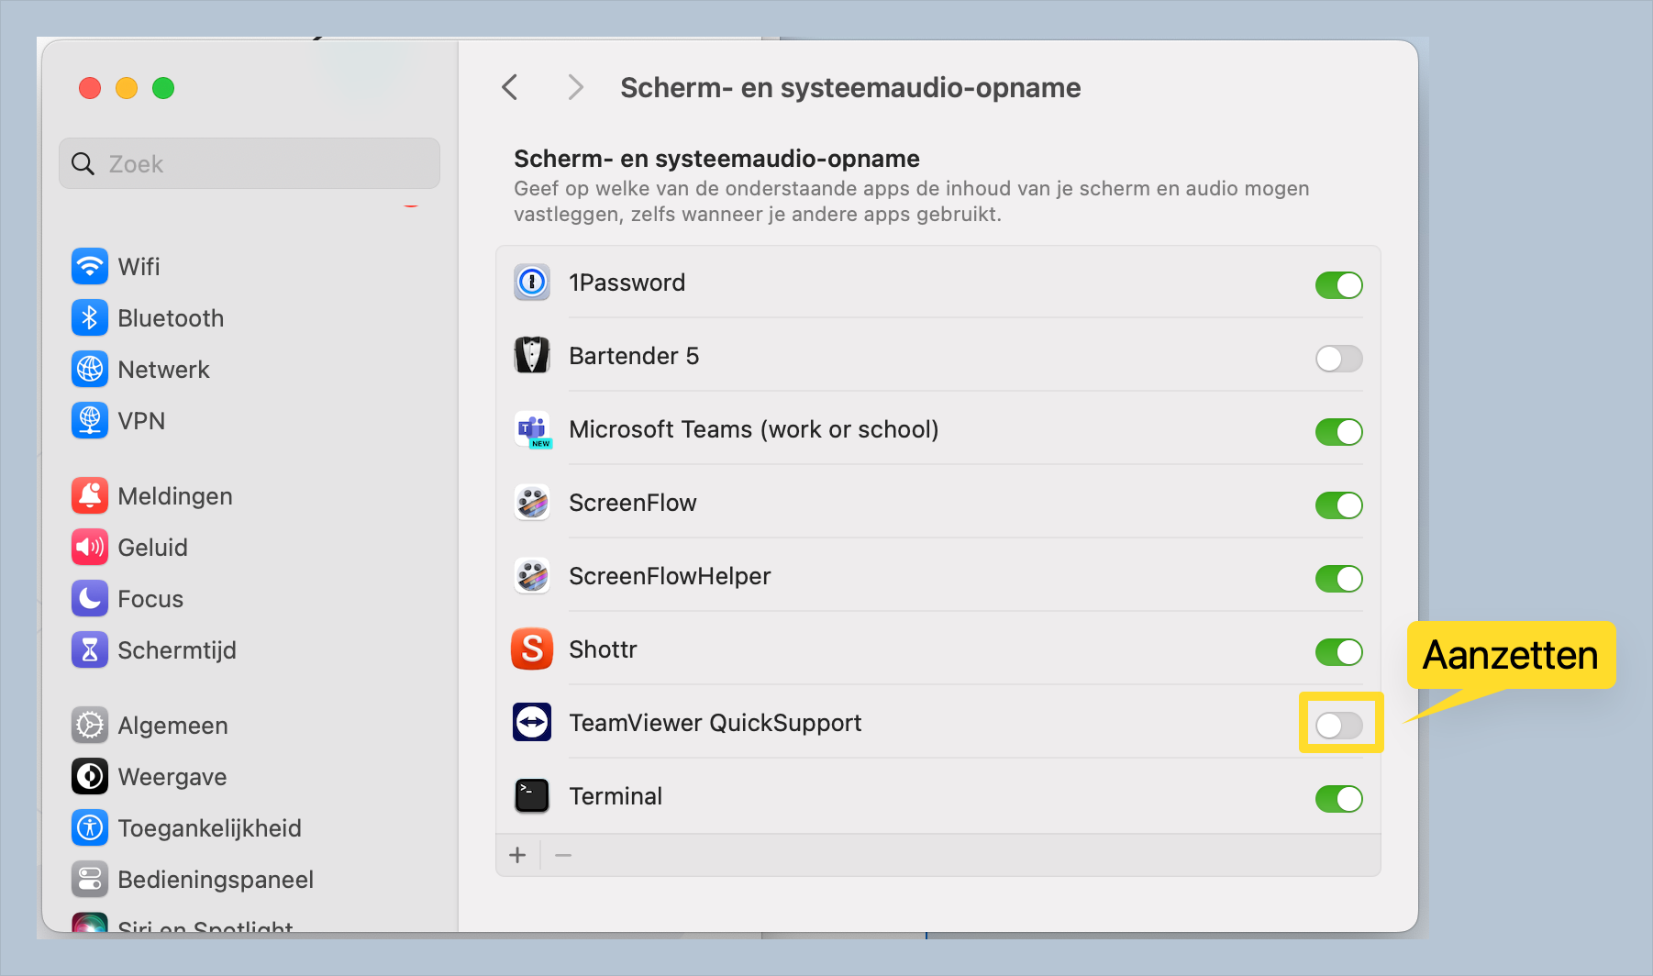Click the 1Password app icon
Viewport: 1653px width, 976px height.
(532, 283)
